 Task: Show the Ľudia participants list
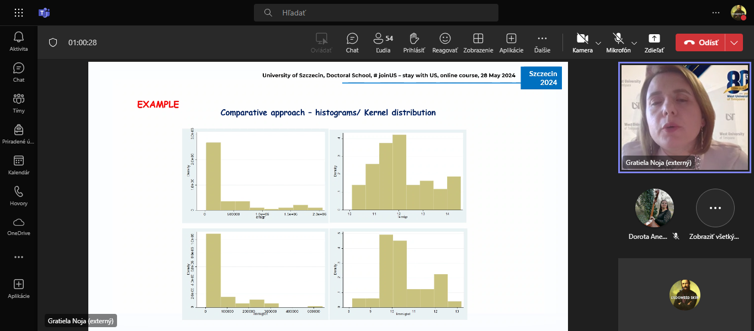(383, 42)
